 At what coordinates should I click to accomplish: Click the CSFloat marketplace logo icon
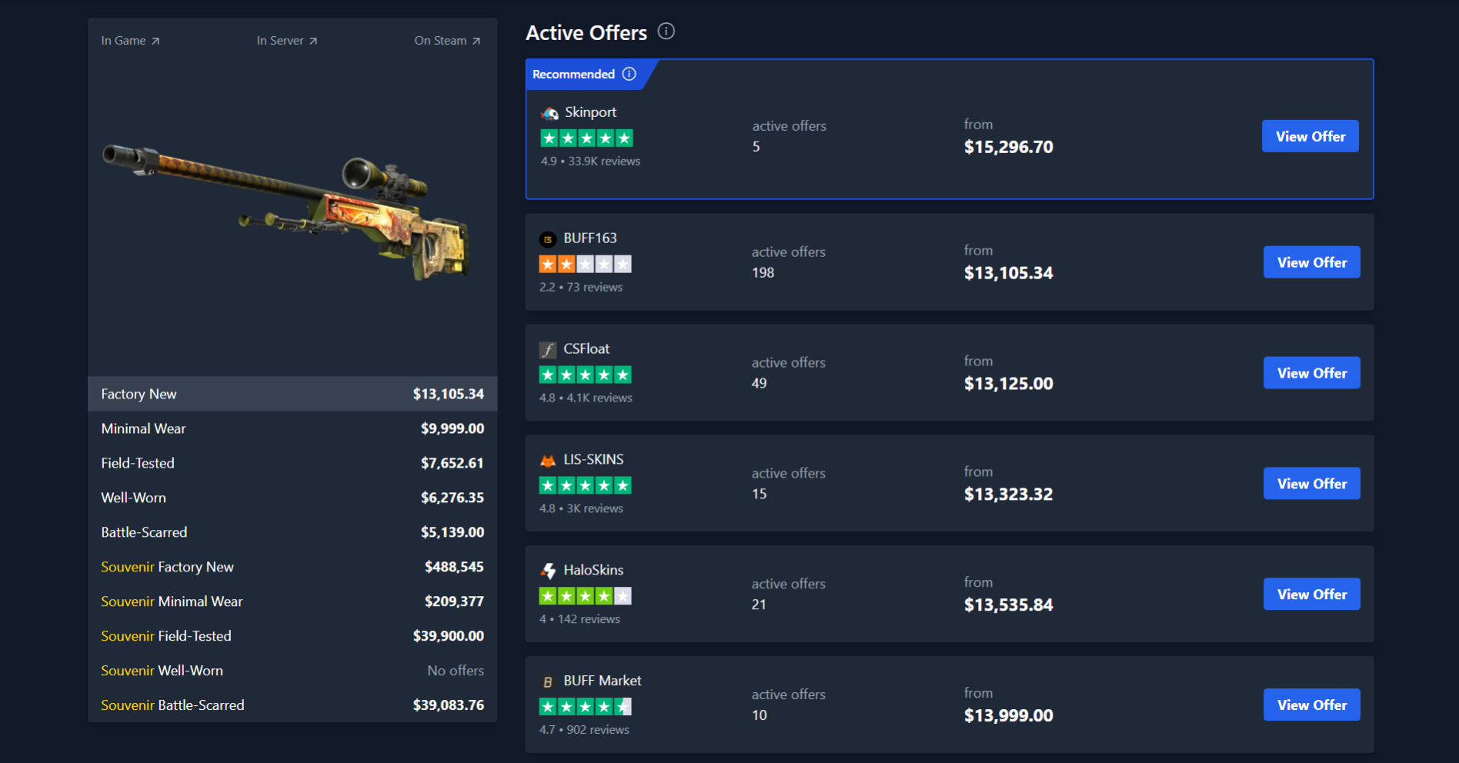click(x=548, y=350)
